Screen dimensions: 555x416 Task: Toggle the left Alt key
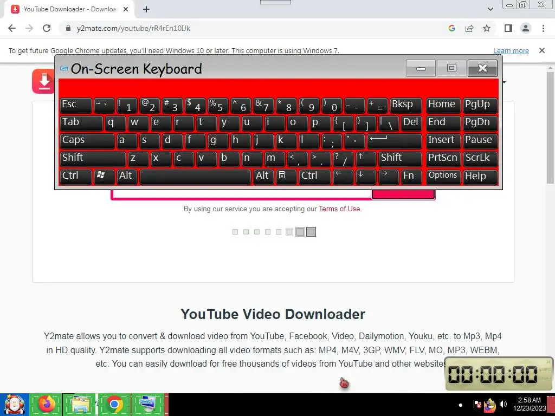tap(127, 176)
